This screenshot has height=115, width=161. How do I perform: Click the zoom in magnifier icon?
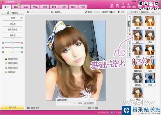click(52, 12)
